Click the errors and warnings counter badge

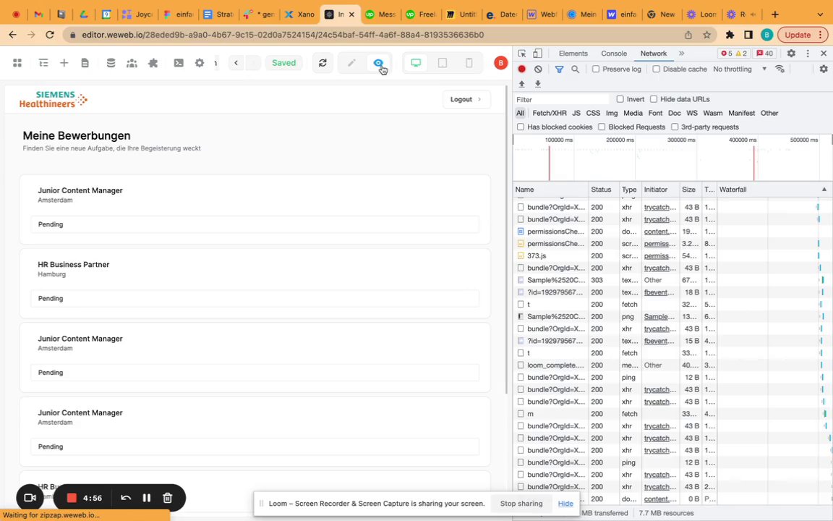(733, 53)
